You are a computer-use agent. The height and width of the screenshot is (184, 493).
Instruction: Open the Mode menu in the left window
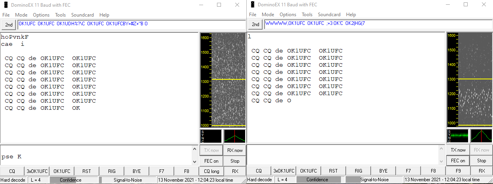(21, 15)
